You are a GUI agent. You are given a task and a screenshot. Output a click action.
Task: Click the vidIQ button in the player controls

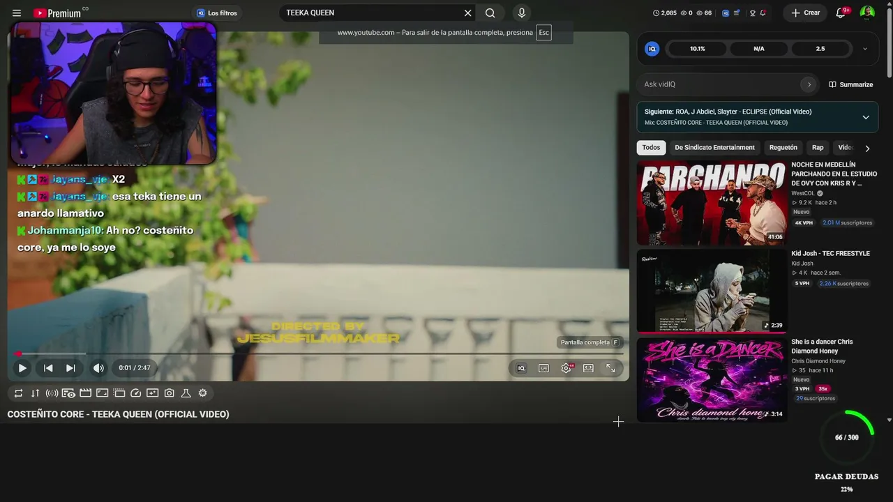(x=521, y=368)
